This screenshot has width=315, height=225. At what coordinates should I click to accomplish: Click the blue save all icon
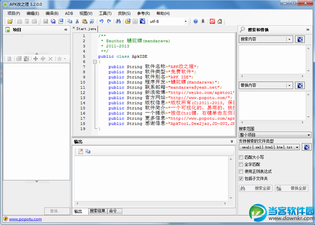53,21
